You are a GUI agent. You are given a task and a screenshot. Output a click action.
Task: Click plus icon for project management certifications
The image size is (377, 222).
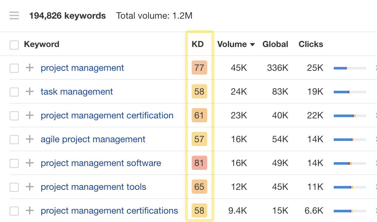(x=30, y=211)
